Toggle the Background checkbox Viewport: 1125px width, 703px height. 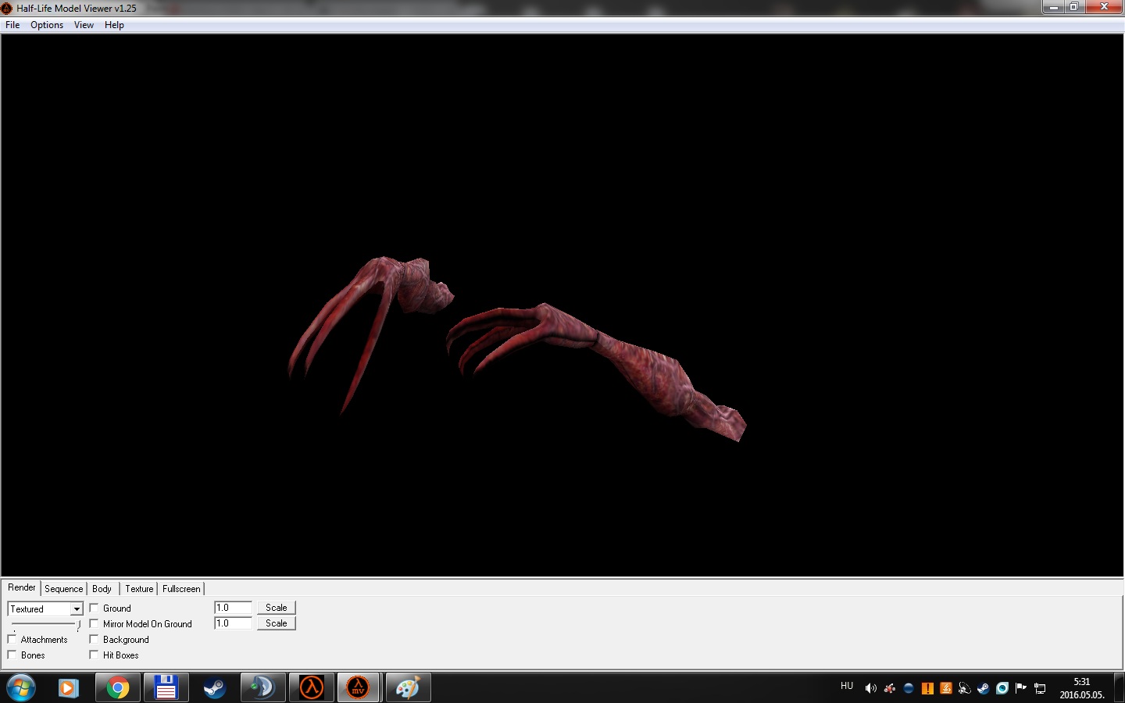coord(94,639)
